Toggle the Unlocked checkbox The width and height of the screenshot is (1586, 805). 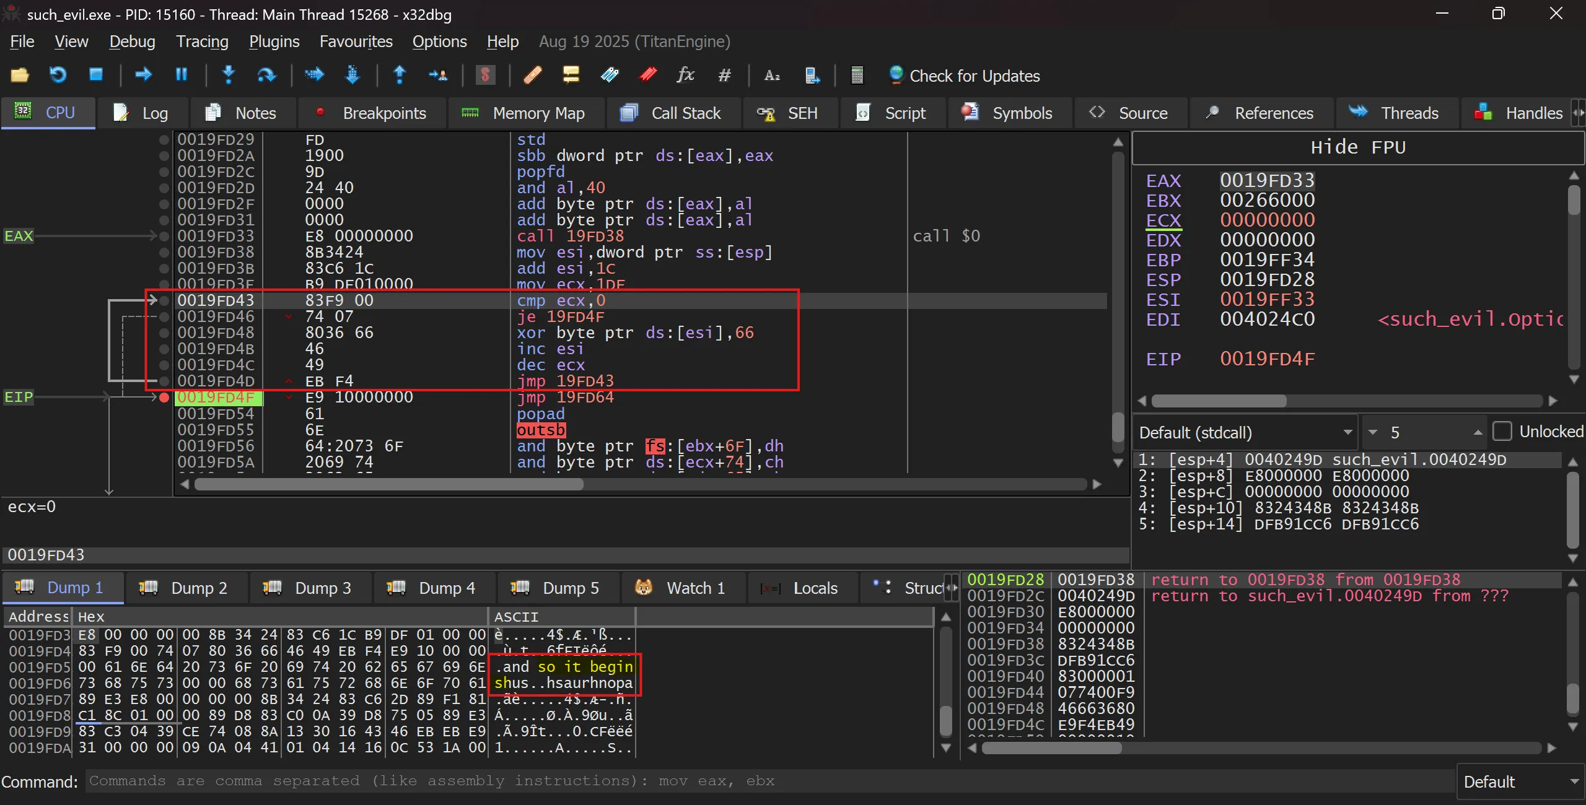[x=1502, y=431]
